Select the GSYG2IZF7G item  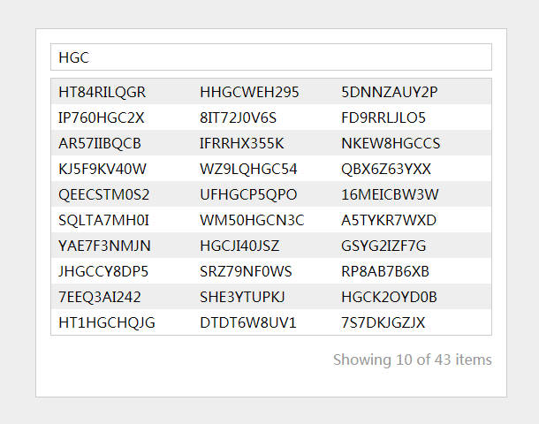tap(383, 246)
